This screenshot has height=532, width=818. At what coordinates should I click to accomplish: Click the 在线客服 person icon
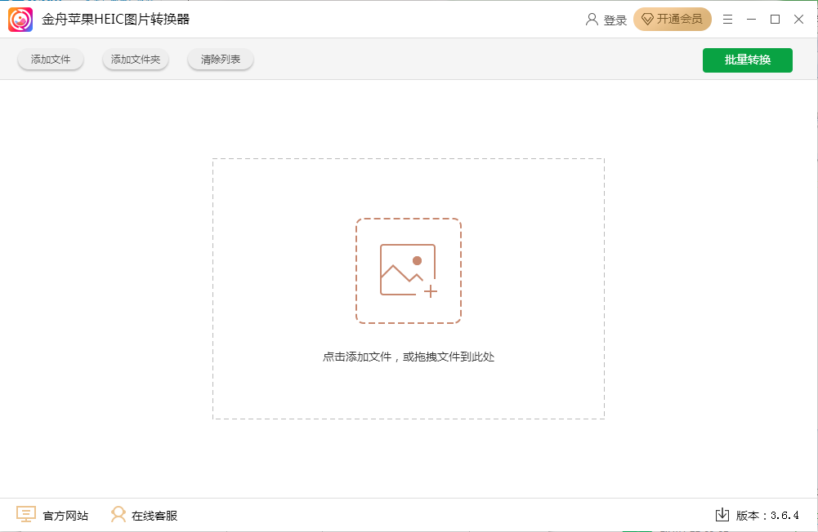118,514
